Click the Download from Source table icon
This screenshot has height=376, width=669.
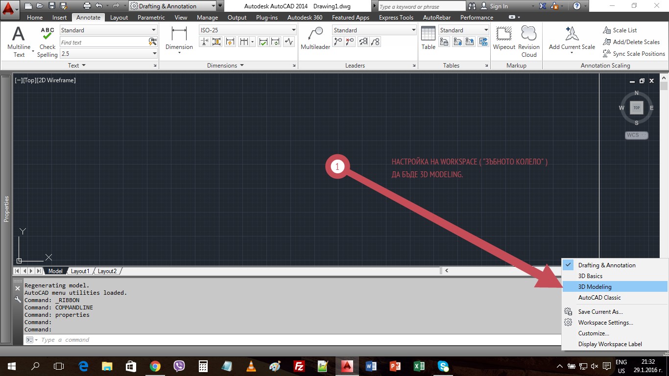[457, 42]
